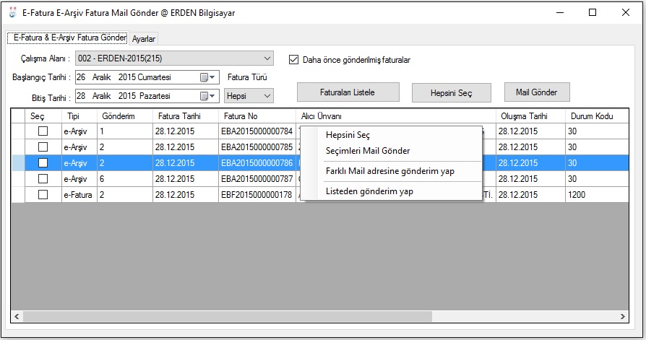
Task: Click the Mail Gönder button
Action: 537,92
